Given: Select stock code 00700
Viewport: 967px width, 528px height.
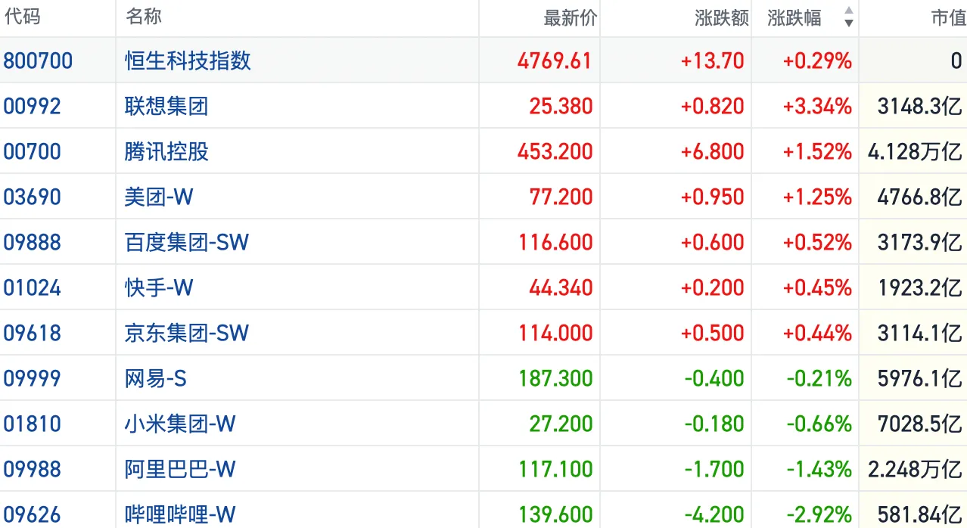Looking at the screenshot, I should (x=32, y=151).
